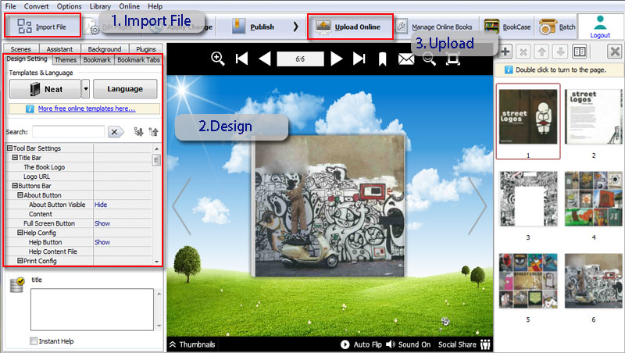The width and height of the screenshot is (625, 353).
Task: Click the email envelope icon
Action: (406, 59)
